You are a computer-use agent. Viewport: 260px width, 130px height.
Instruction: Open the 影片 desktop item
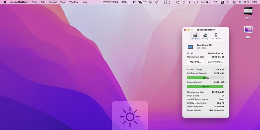248,13
